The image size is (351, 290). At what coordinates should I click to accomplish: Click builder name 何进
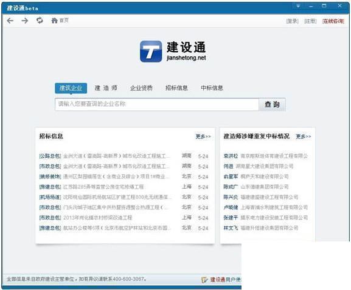228,166
